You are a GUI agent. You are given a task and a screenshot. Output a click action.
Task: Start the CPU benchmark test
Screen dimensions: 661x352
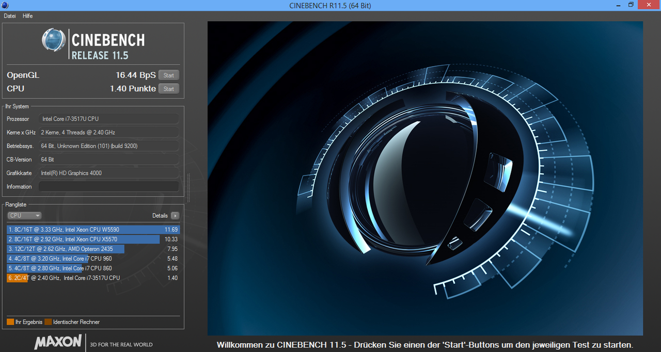click(168, 89)
